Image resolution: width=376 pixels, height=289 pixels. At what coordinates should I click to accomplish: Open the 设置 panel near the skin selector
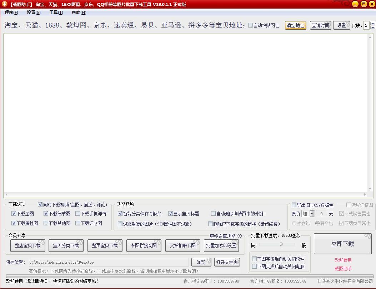click(x=341, y=25)
